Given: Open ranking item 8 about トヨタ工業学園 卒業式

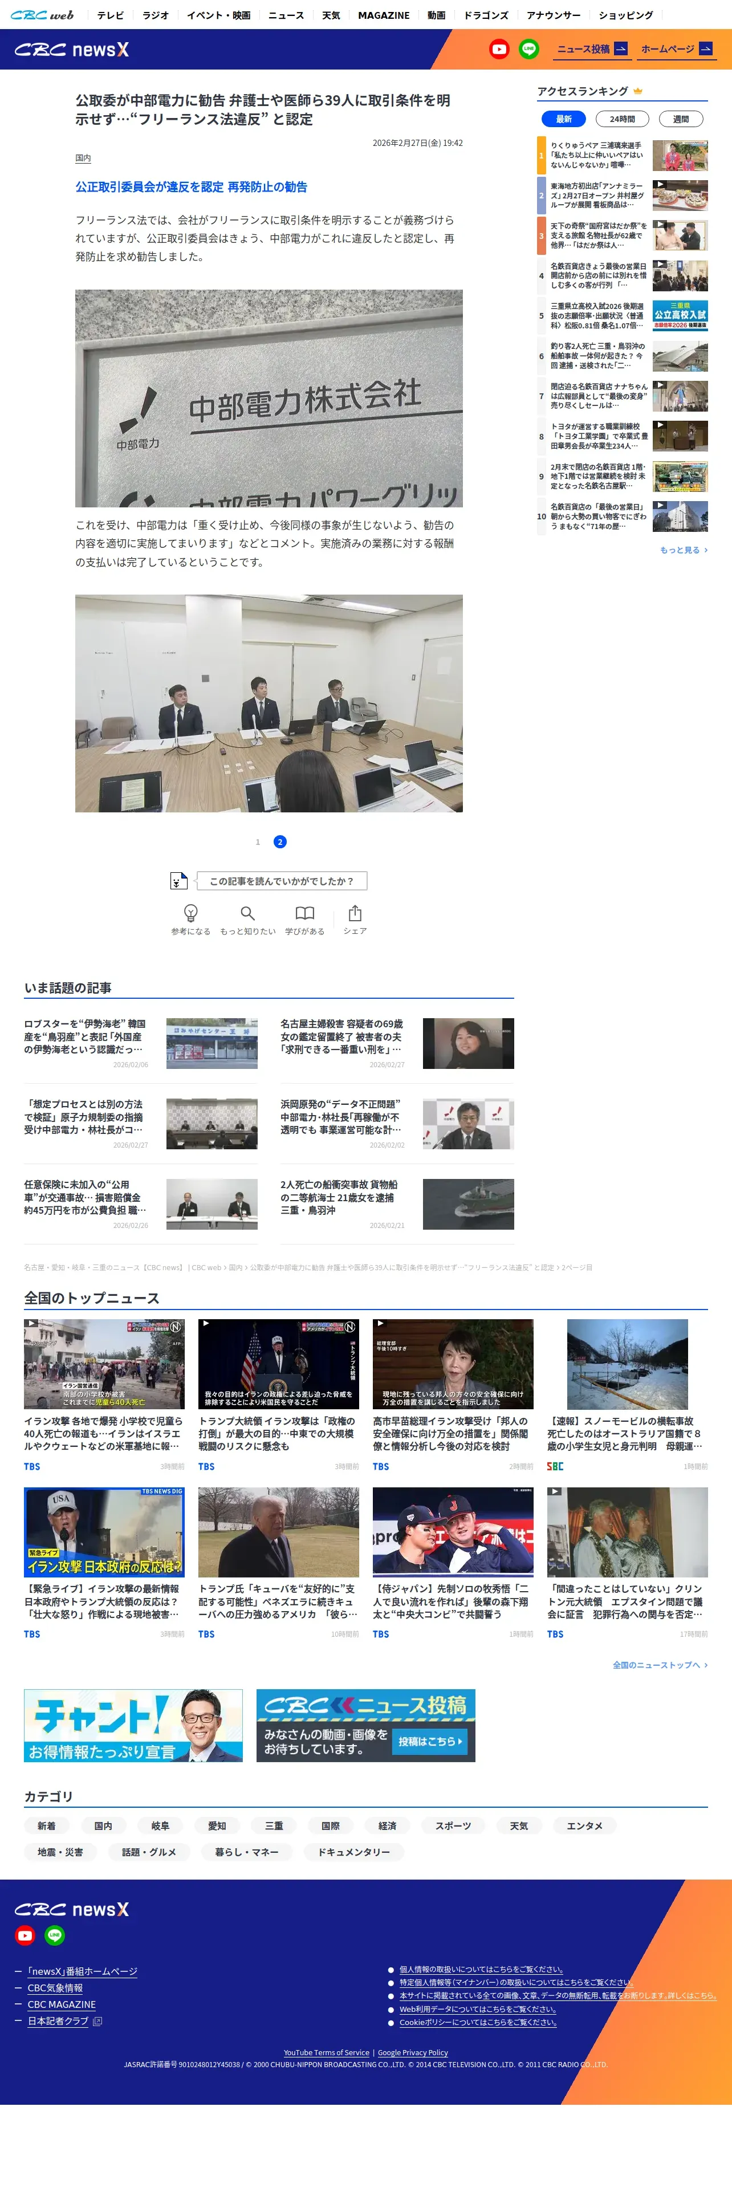Looking at the screenshot, I should 623,436.
